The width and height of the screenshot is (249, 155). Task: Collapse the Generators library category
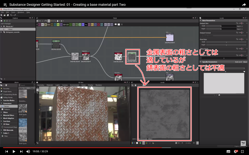click(x=2, y=103)
